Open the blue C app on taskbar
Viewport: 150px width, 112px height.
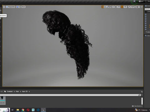click(x=38, y=110)
